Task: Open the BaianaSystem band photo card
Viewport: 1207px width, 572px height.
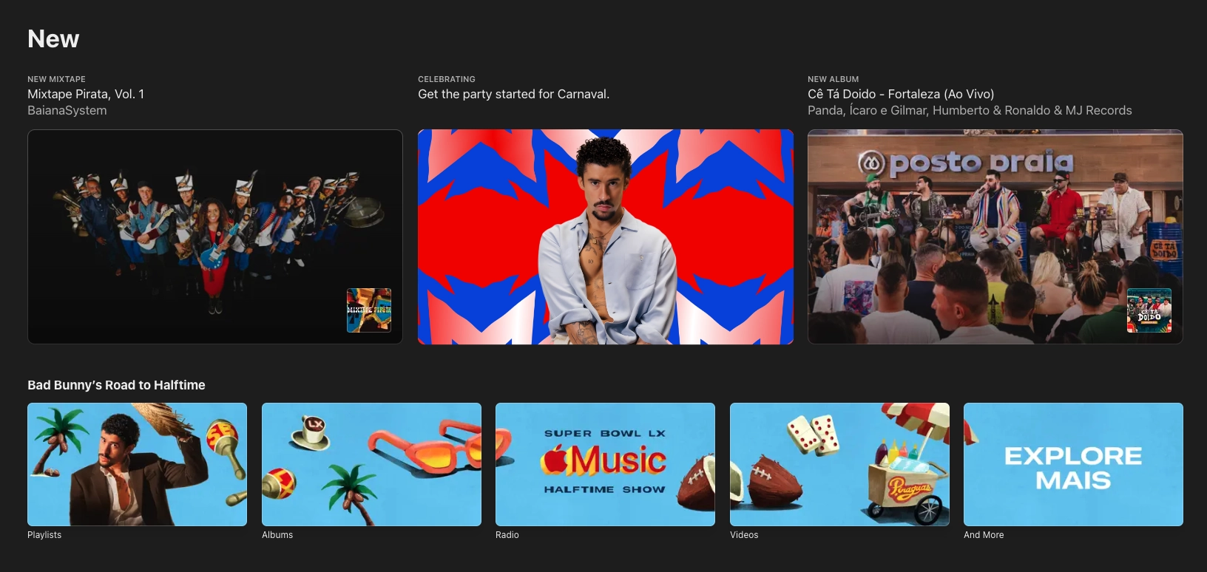Action: (x=215, y=236)
